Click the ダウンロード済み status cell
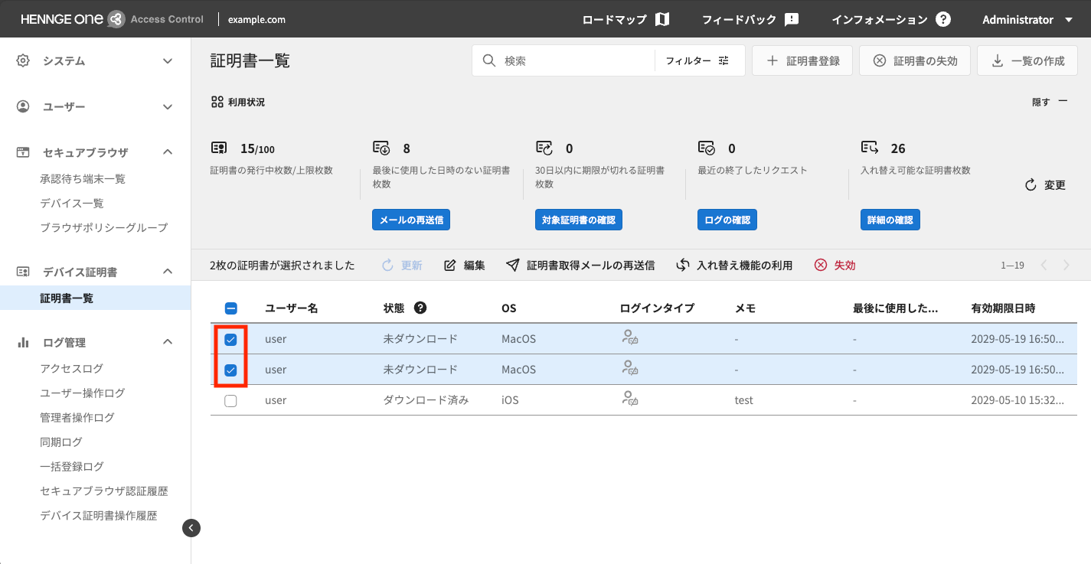 point(426,400)
